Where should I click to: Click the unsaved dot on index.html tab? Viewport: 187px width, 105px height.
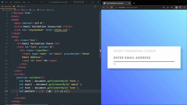pos(14,6)
